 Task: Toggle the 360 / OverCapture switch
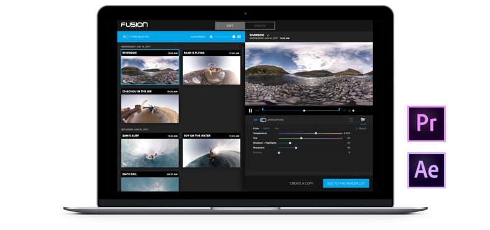[263, 120]
